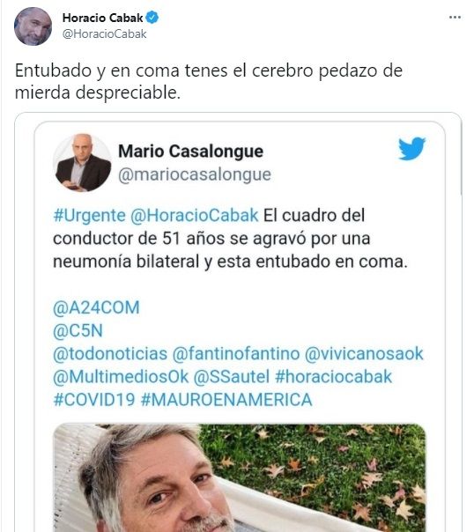Open the Mario Casalongue display name
This screenshot has height=532, width=474.
click(190, 151)
